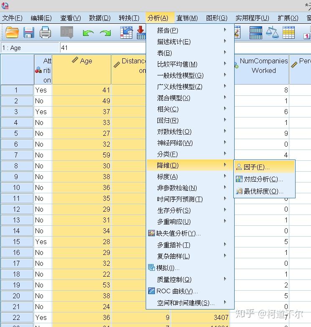This screenshot has height=327, width=311.
Task: Expand the 分类(F) submenu
Action: [x=190, y=154]
